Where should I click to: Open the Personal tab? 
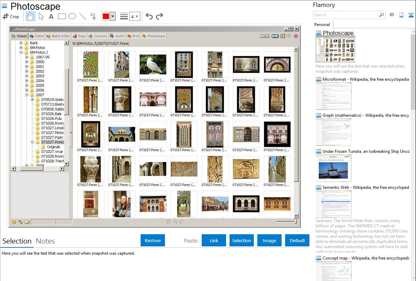click(x=322, y=25)
